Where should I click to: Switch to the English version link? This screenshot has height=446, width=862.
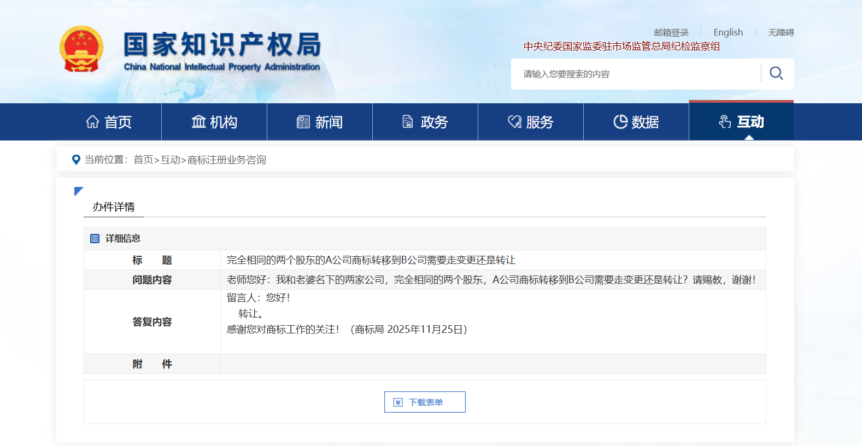click(x=728, y=33)
